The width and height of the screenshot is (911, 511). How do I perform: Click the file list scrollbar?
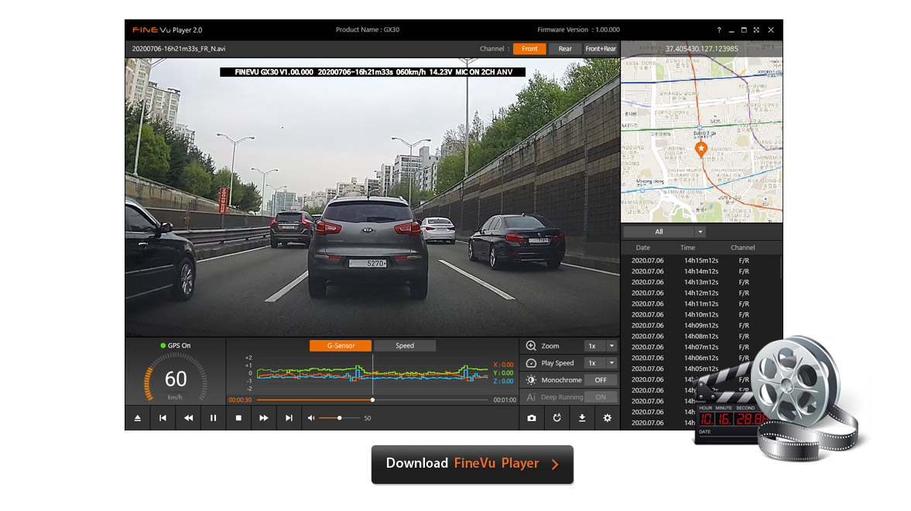(x=781, y=267)
